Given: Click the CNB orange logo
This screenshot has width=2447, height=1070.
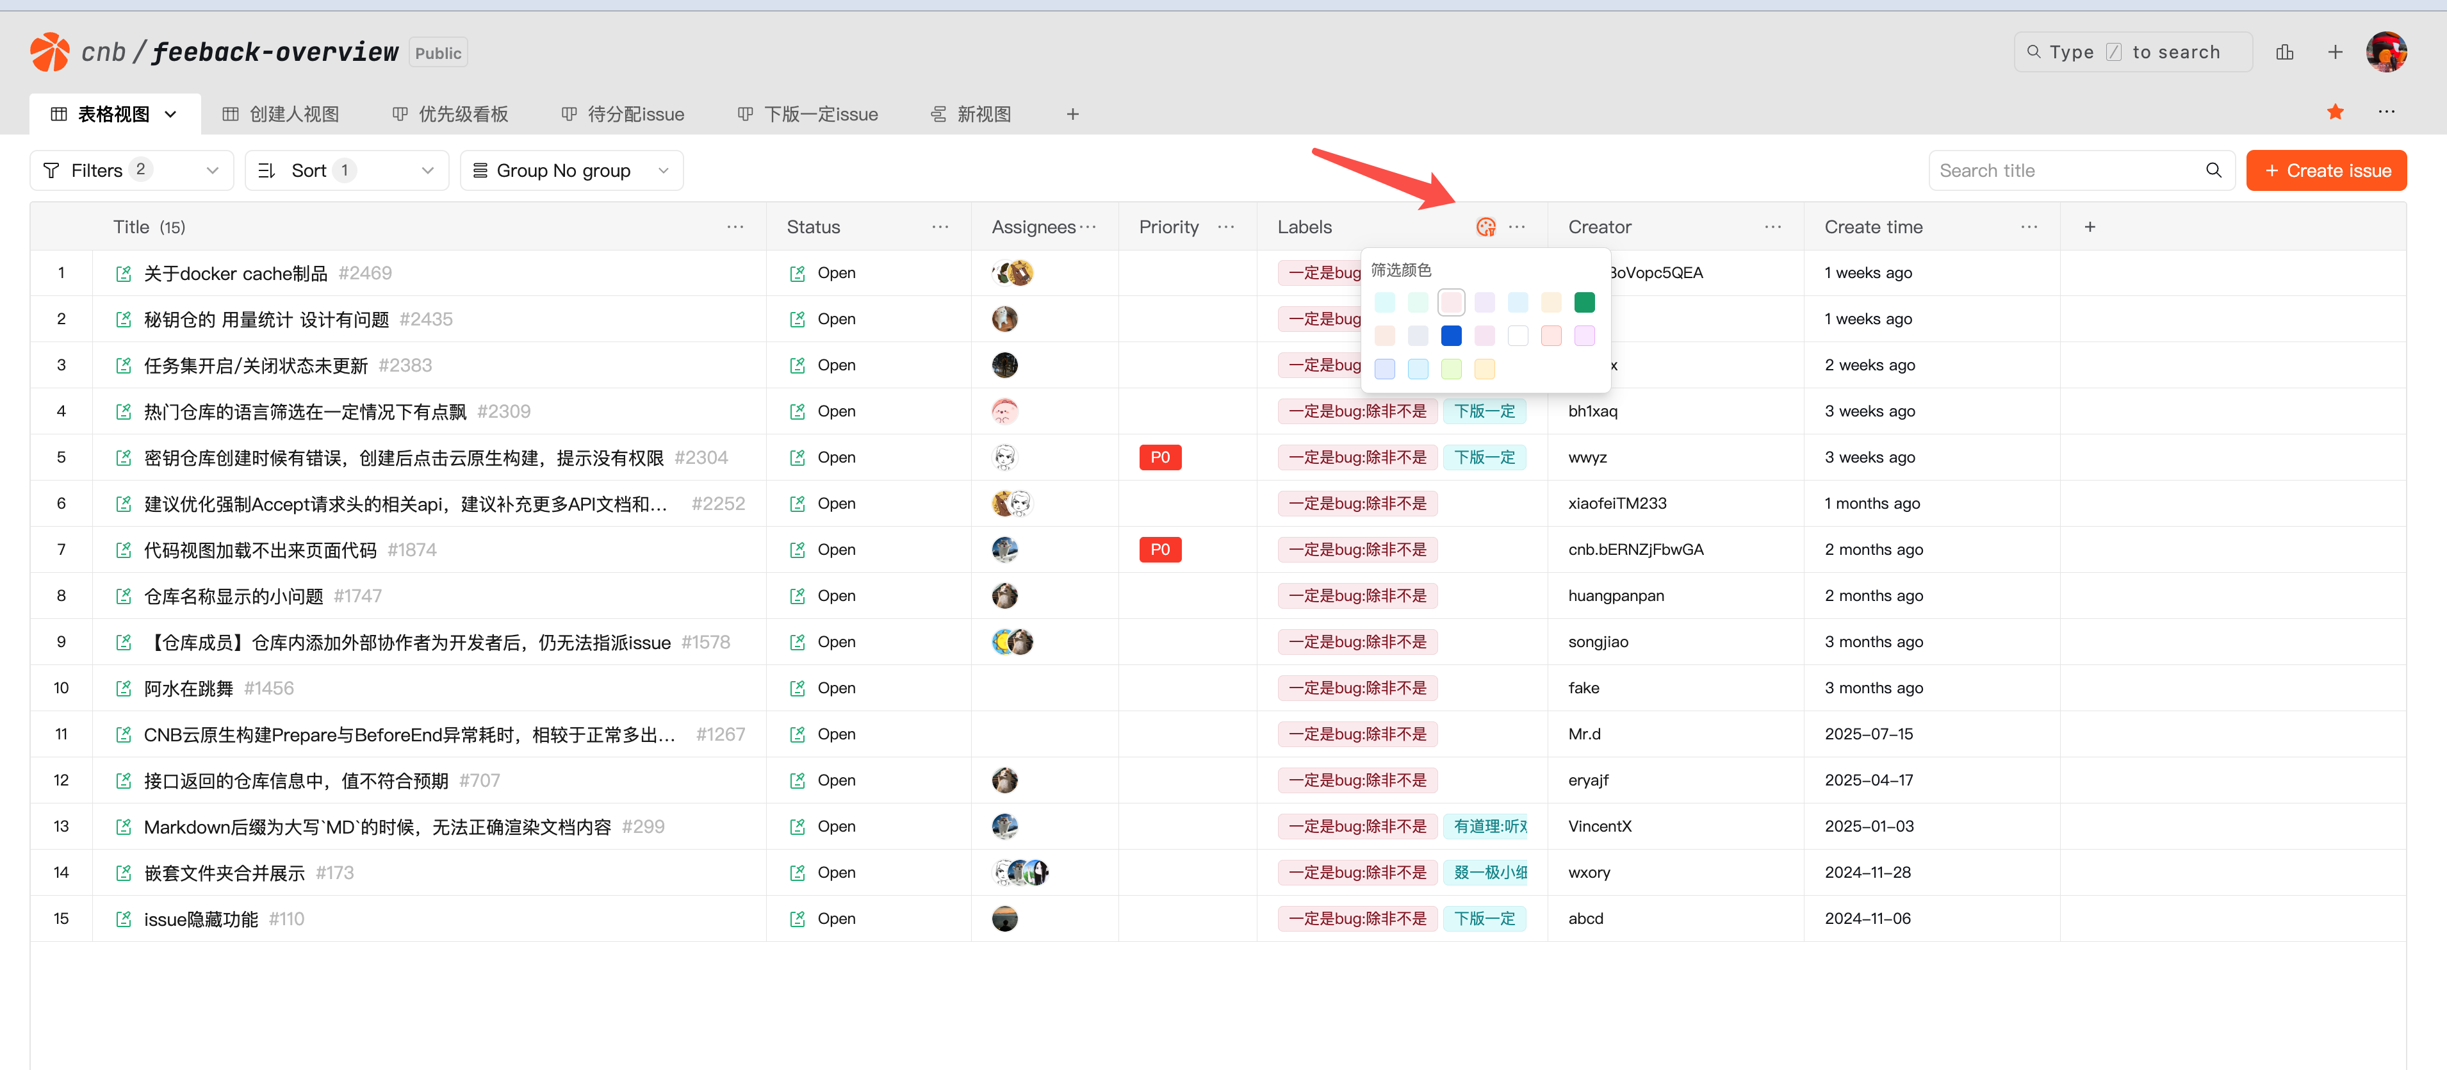Looking at the screenshot, I should point(49,53).
